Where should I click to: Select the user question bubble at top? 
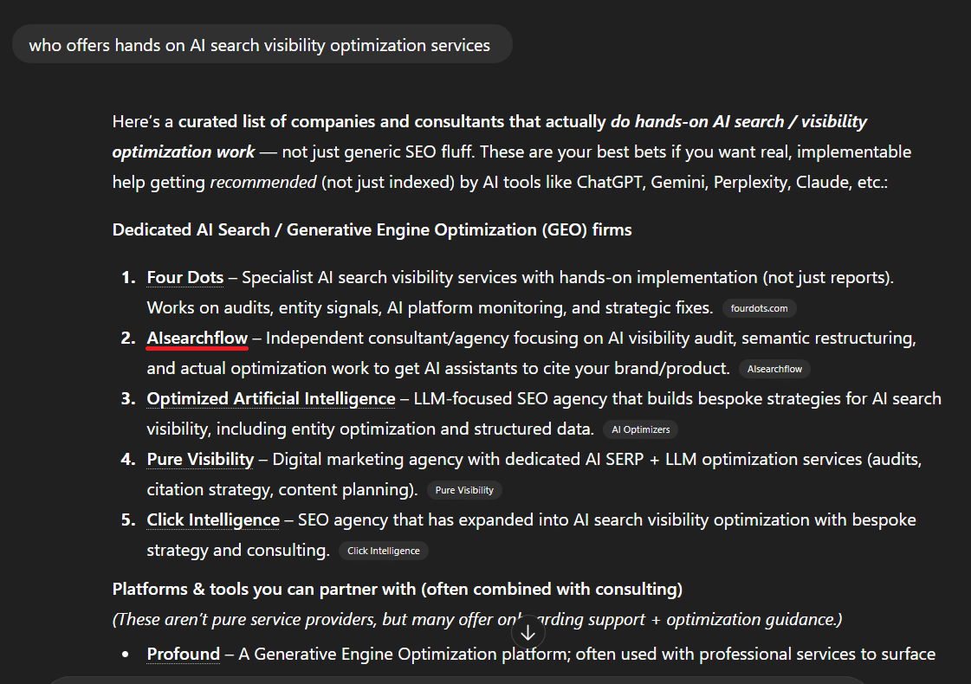pyautogui.click(x=262, y=44)
